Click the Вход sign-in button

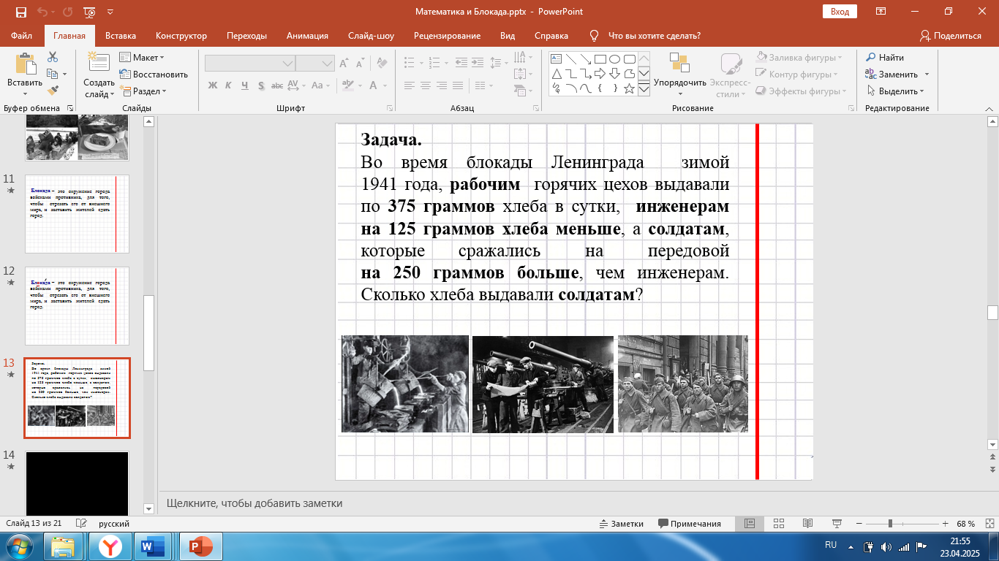[840, 12]
